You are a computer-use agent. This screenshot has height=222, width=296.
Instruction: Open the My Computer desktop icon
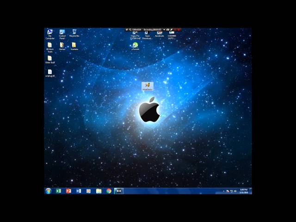[50, 34]
